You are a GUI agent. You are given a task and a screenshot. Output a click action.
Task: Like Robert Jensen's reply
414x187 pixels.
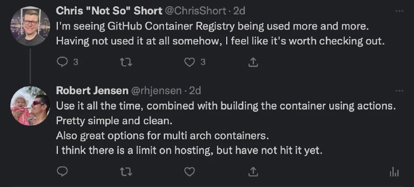(x=189, y=172)
